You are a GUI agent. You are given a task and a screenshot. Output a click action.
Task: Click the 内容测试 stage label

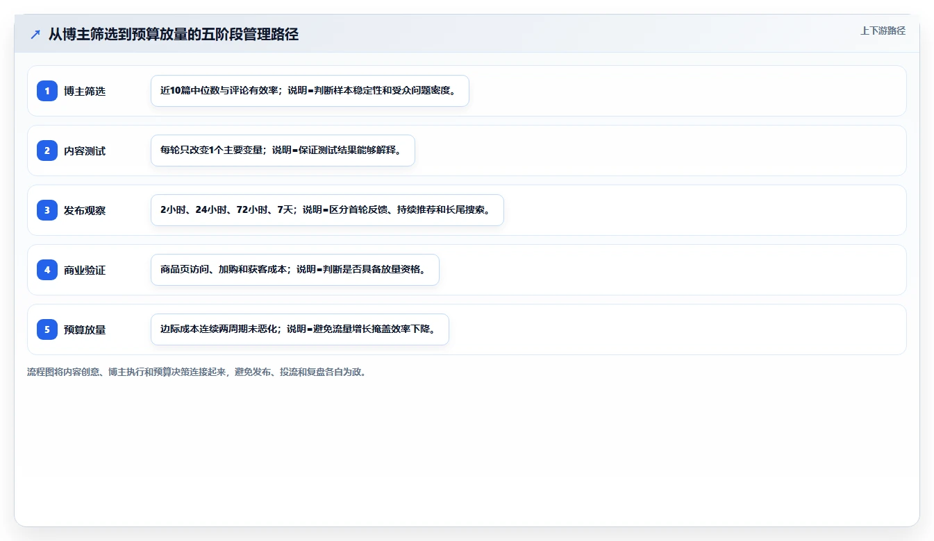coord(85,151)
